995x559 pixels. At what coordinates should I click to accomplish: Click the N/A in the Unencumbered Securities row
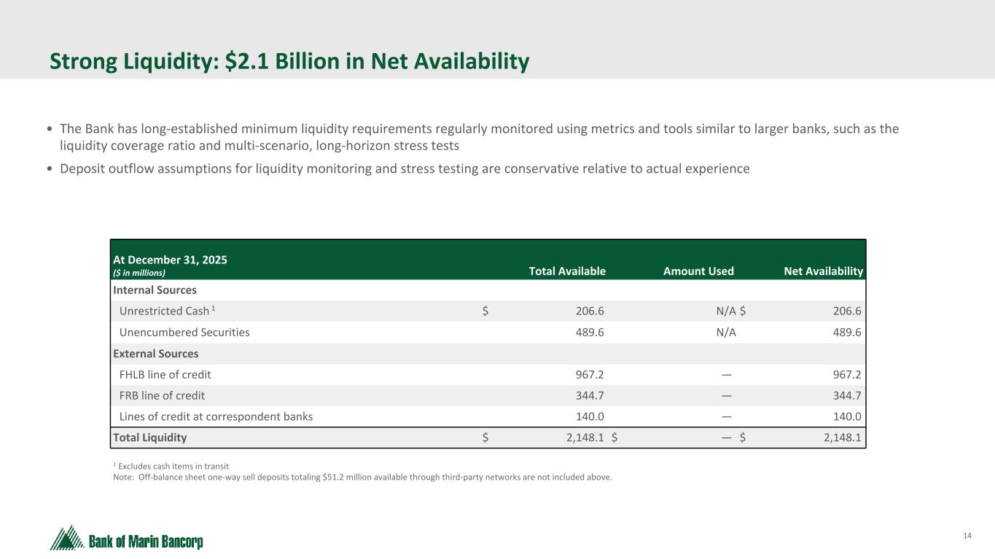click(x=725, y=333)
